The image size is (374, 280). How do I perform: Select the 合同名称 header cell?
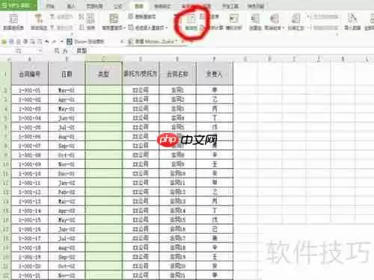(177, 74)
